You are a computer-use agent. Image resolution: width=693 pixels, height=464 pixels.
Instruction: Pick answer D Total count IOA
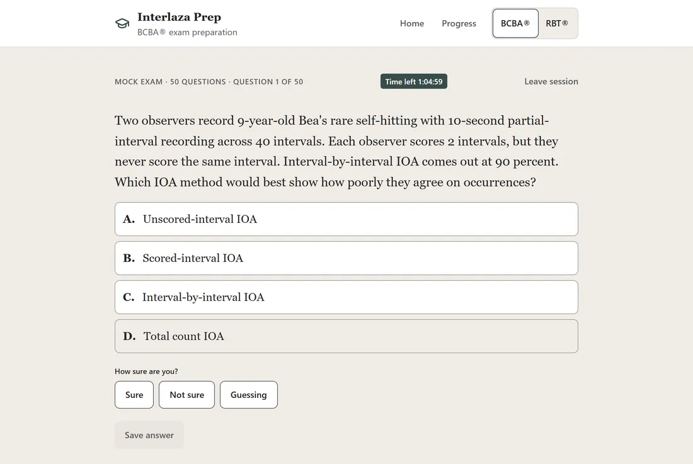pyautogui.click(x=346, y=336)
